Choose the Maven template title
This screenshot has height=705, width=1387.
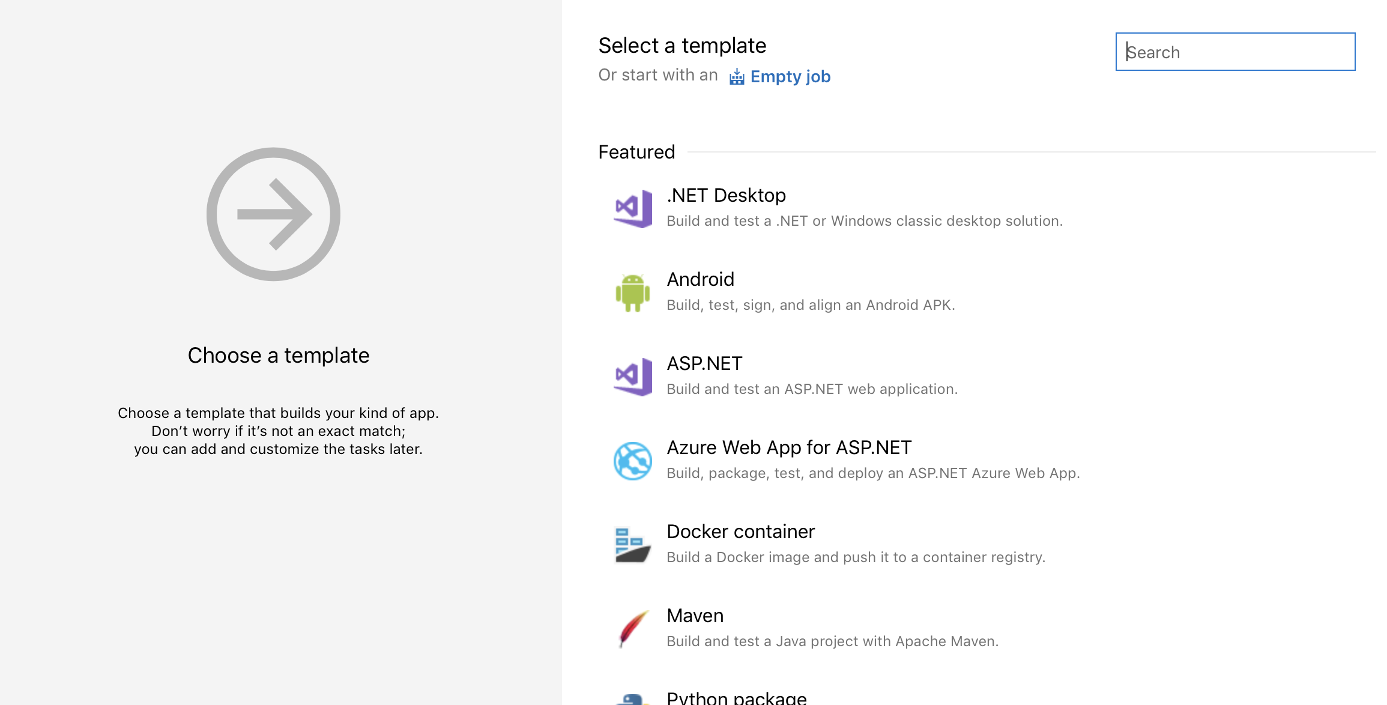[695, 616]
